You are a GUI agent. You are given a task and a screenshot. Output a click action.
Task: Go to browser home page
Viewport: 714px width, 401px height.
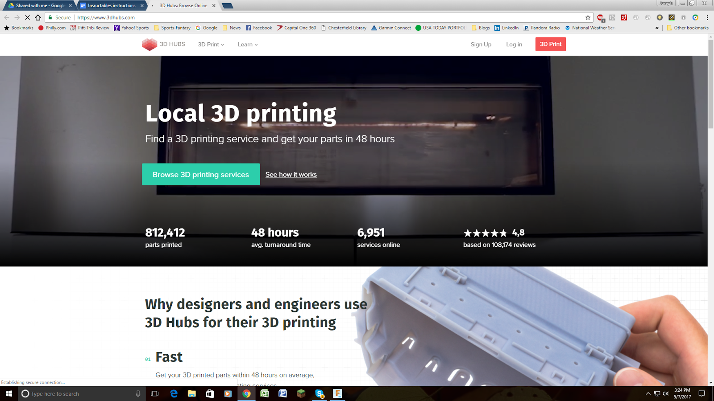click(x=38, y=17)
